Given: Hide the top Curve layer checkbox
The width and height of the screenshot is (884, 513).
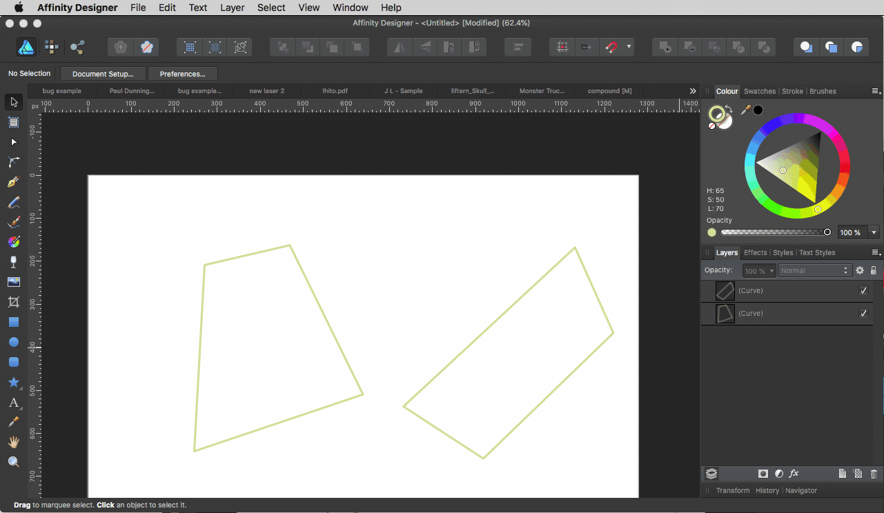Looking at the screenshot, I should (x=863, y=291).
